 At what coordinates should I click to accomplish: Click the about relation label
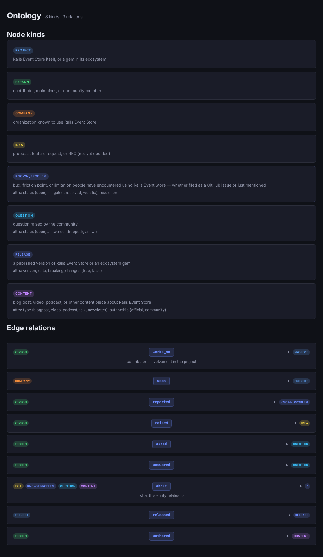point(161,486)
